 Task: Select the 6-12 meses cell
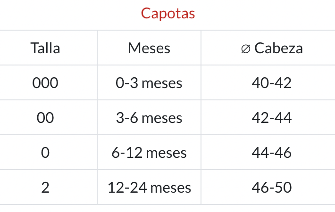[149, 153]
